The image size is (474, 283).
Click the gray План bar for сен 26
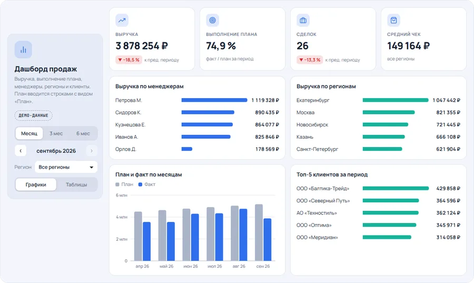(259, 232)
